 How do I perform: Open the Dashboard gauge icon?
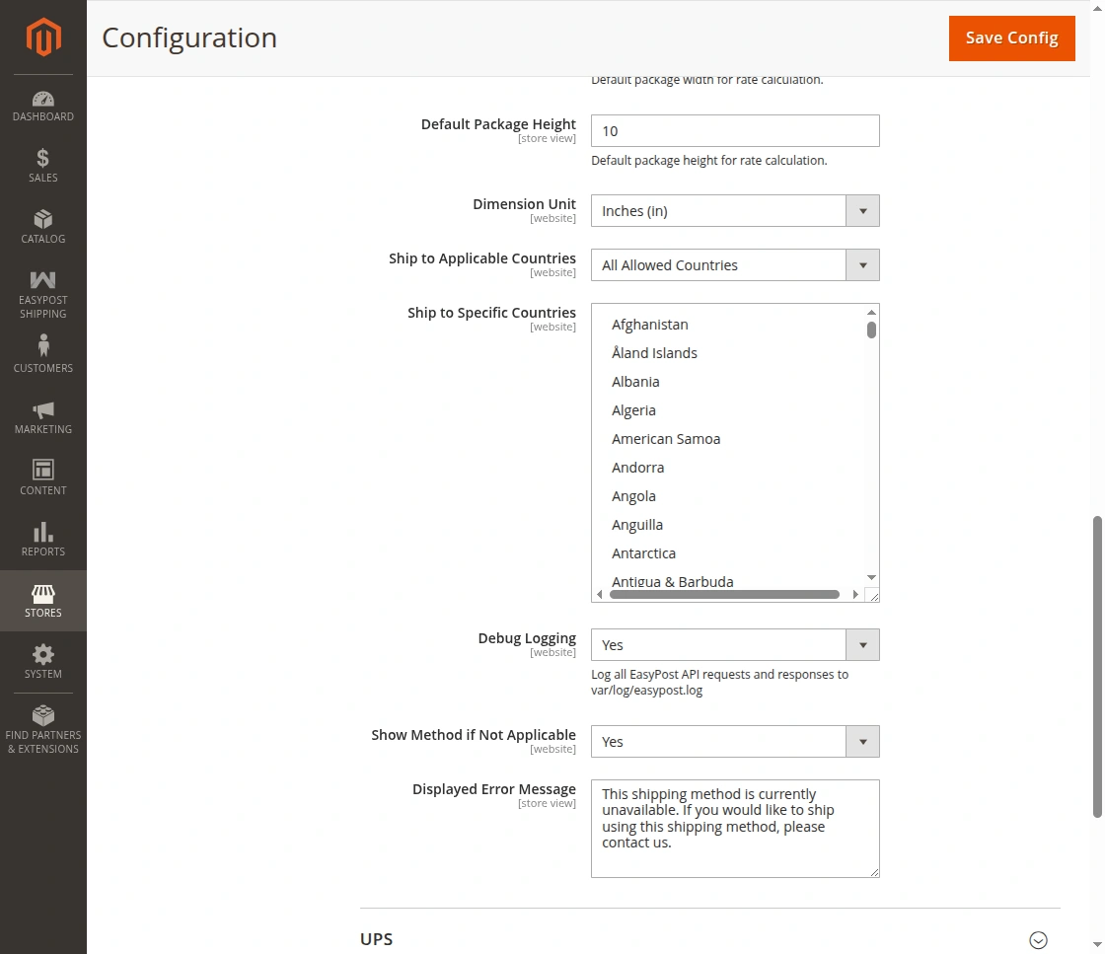point(43,99)
